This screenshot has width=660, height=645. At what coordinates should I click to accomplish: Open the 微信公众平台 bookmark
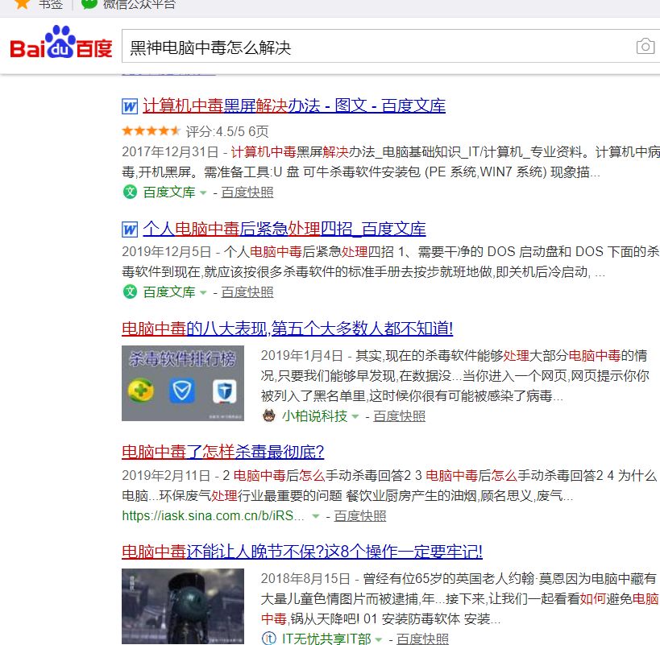137,4
